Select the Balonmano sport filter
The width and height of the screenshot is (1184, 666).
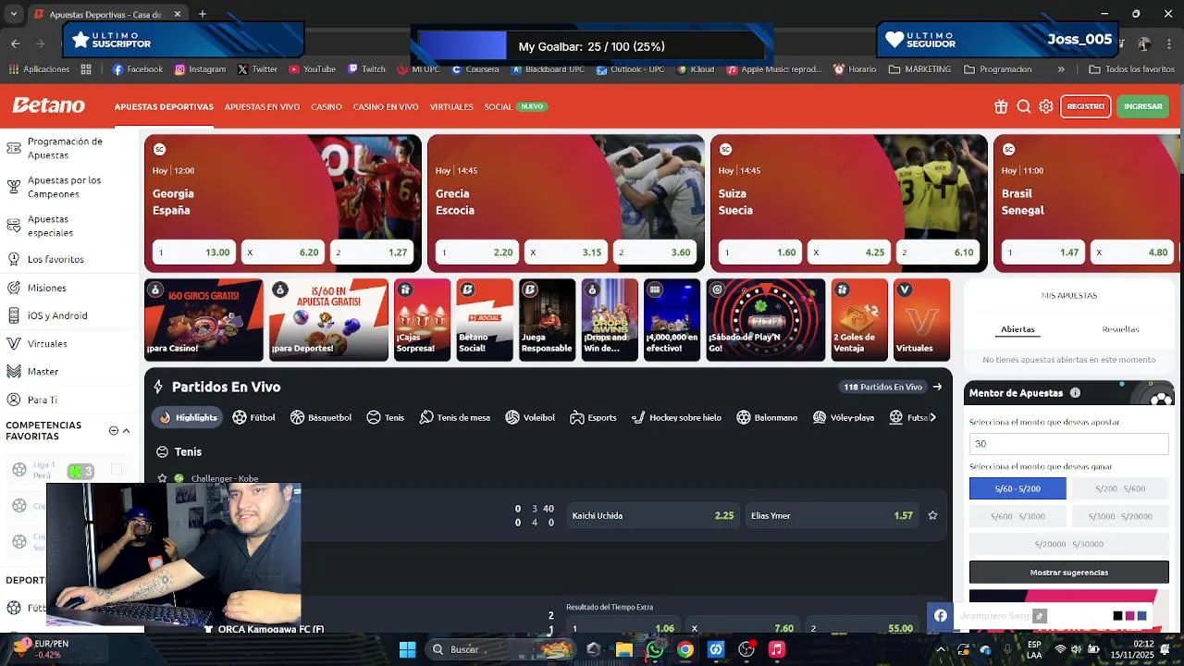[767, 417]
